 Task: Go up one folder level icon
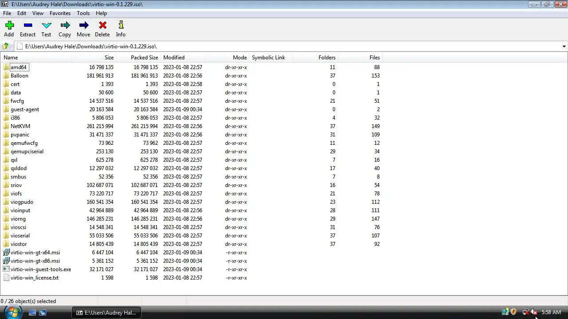(x=6, y=46)
